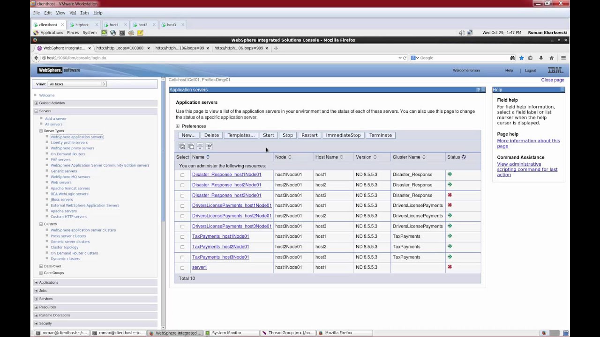This screenshot has height=337, width=600.
Task: Open a new Firefox tab
Action: [x=276, y=48]
